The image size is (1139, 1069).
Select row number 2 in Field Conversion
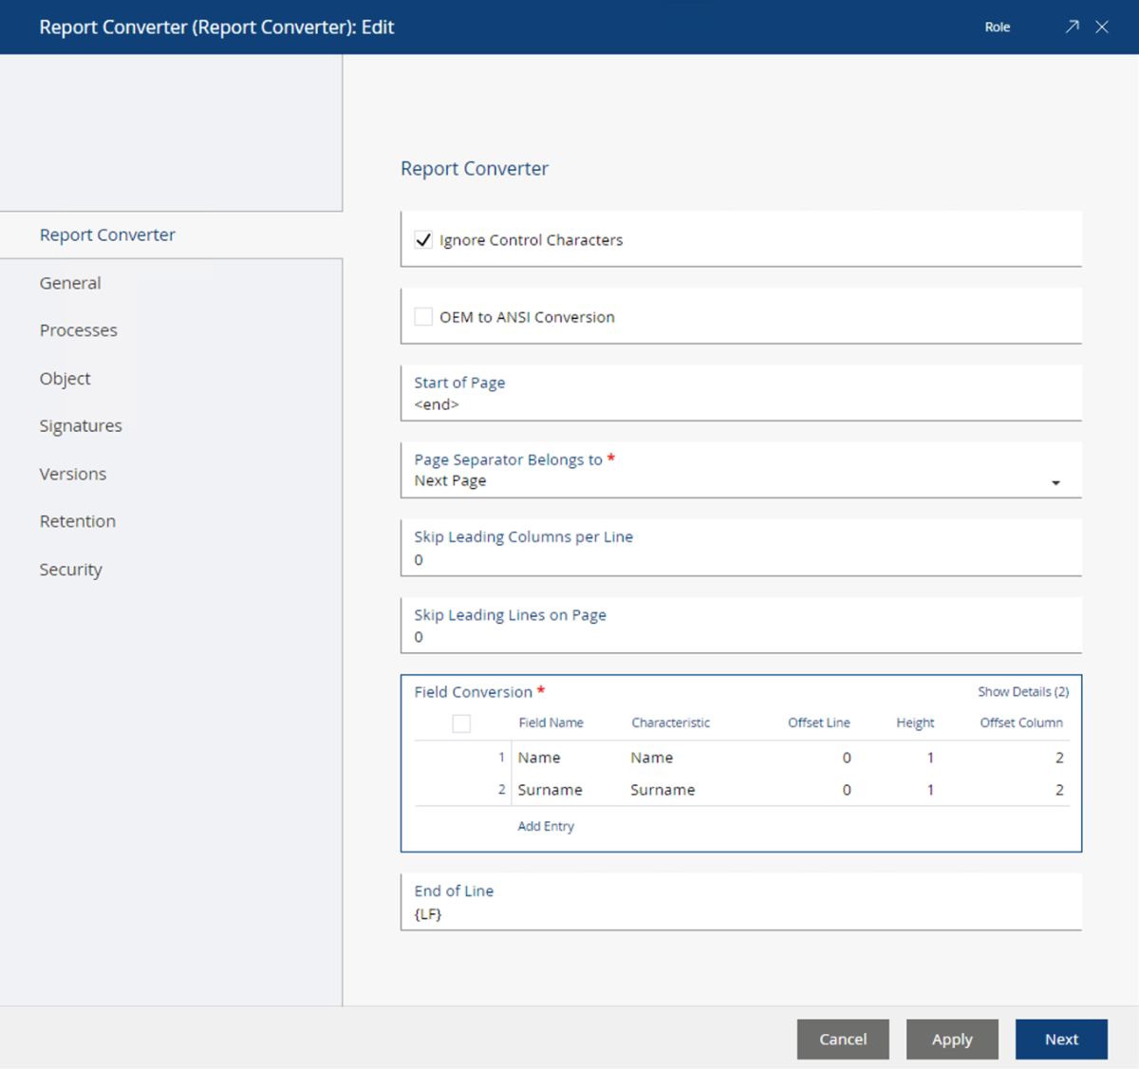501,789
